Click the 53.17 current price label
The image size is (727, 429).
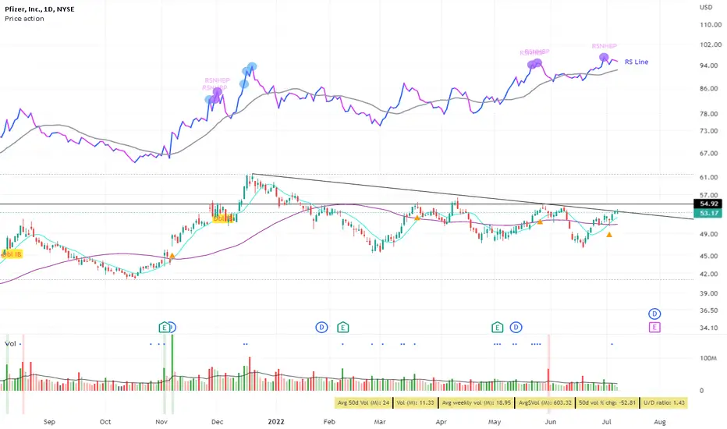tap(709, 213)
